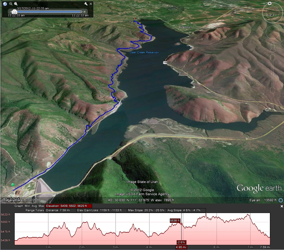The height and width of the screenshot is (250, 284).
Task: Zoom in the time slider range
Action: point(16,4)
